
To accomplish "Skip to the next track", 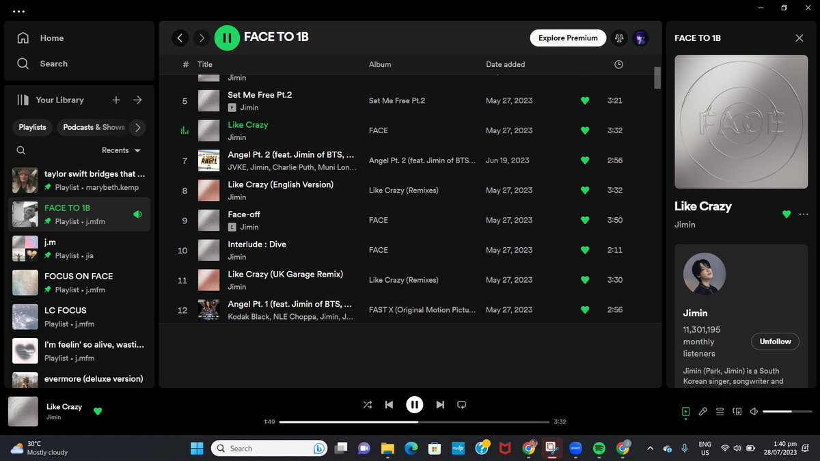I will pos(440,404).
